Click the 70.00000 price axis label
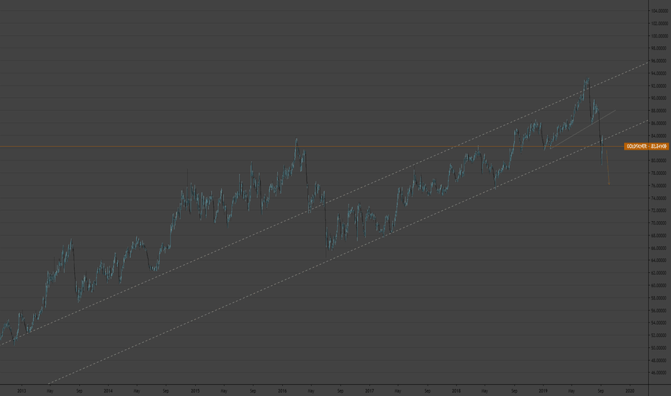671x396 pixels. (x=659, y=222)
